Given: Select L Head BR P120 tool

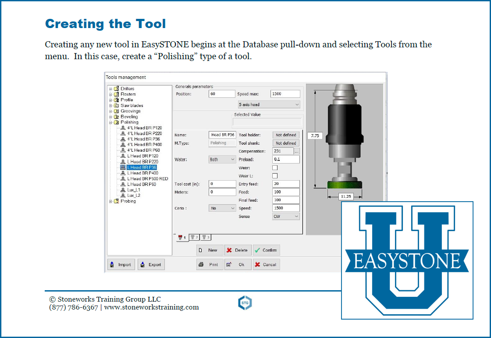Looking at the screenshot, I should click(142, 156).
